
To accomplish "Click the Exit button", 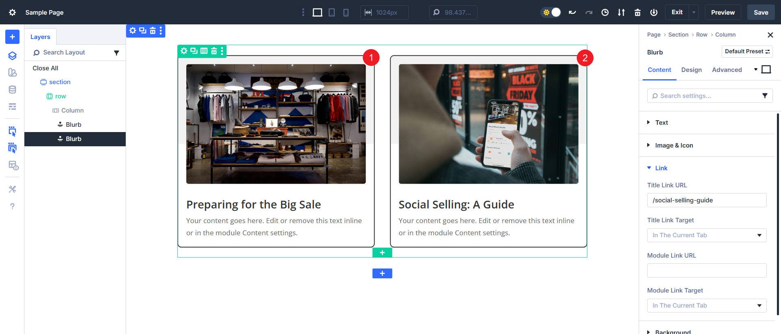I will (x=677, y=13).
